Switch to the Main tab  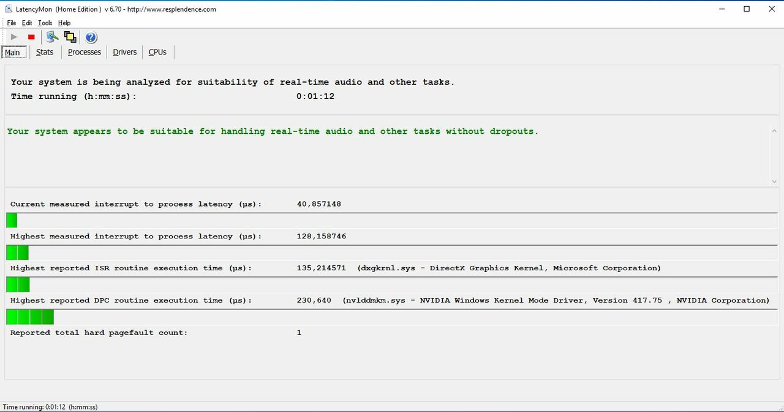click(x=13, y=53)
